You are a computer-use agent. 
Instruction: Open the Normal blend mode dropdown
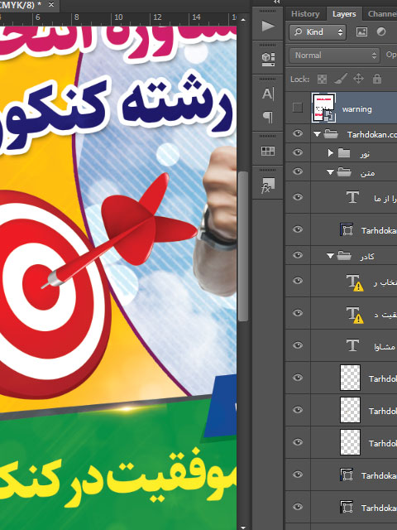(x=334, y=55)
